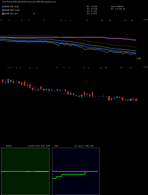
Task: Click the chart title mentioning MunafaSutra.com
Action: tap(29, 2)
